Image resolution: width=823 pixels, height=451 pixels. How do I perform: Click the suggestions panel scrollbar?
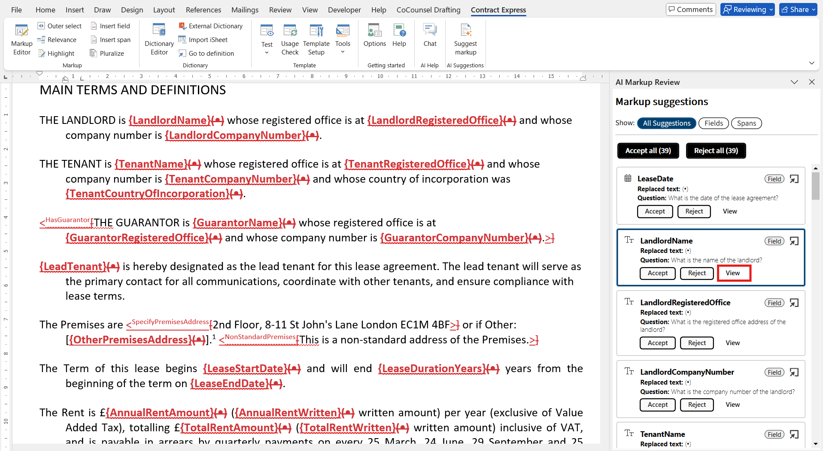[815, 187]
